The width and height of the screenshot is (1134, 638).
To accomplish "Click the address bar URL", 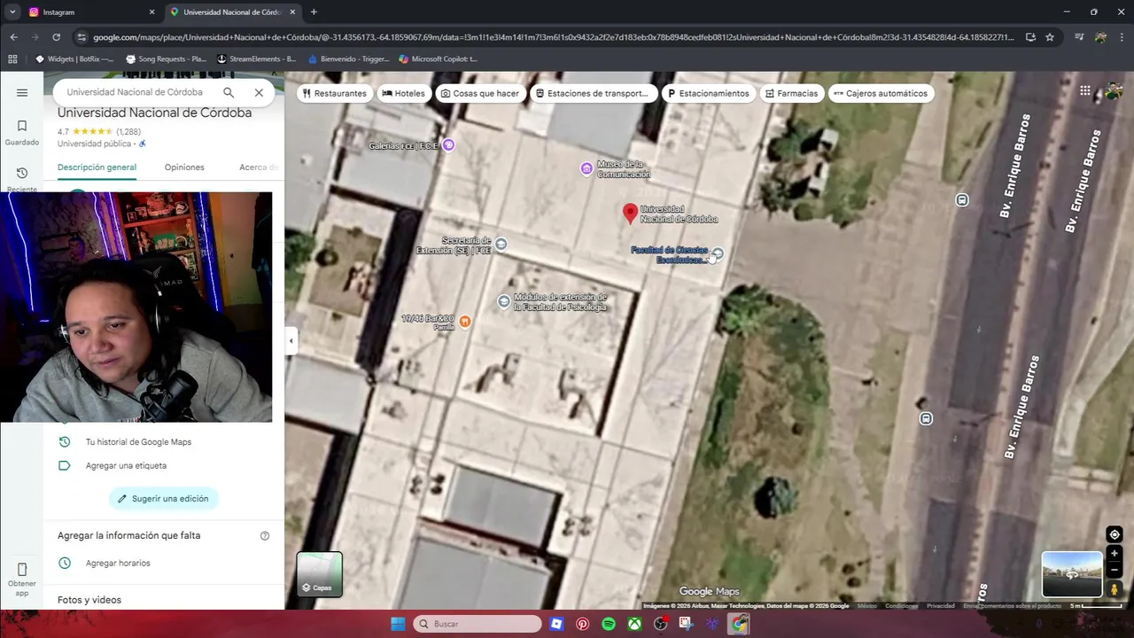I will [x=554, y=37].
